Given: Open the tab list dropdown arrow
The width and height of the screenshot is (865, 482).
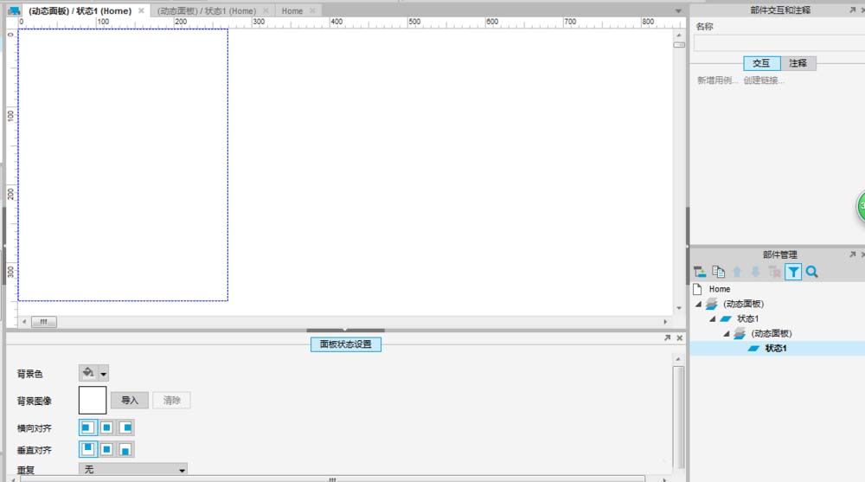Looking at the screenshot, I should coord(678,11).
